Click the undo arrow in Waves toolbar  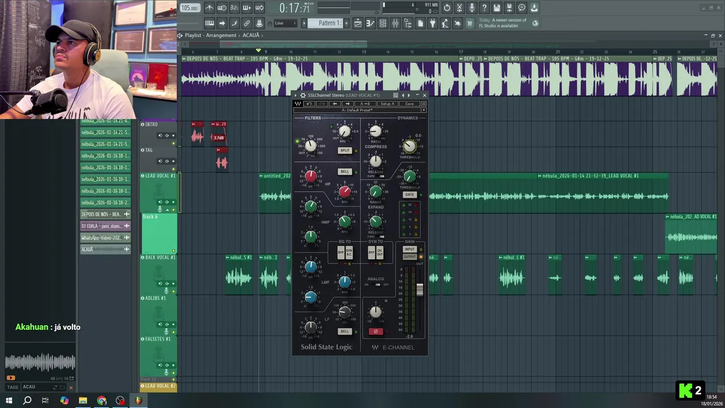pos(309,104)
